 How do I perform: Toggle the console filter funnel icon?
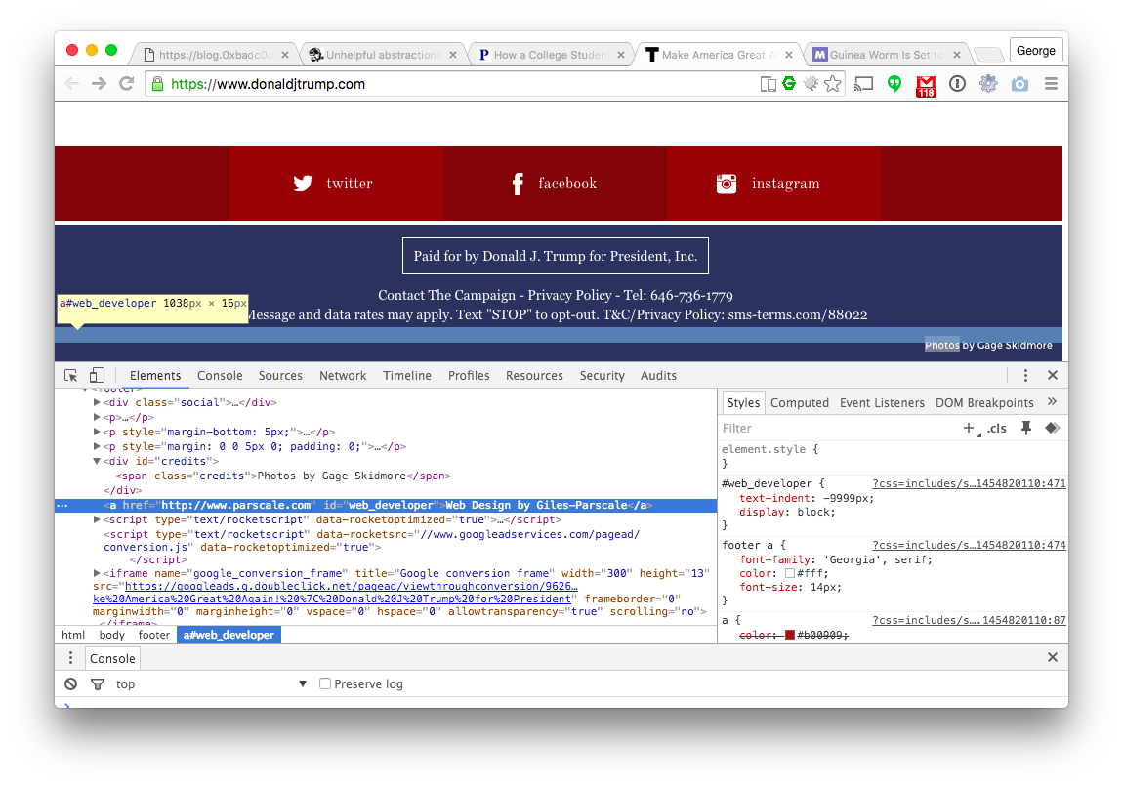[x=98, y=683]
